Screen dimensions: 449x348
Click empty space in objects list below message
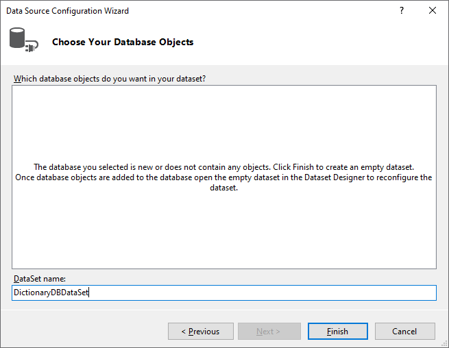click(x=224, y=233)
